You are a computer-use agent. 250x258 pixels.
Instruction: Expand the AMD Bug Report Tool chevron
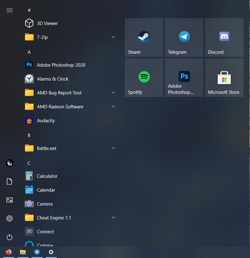113,93
